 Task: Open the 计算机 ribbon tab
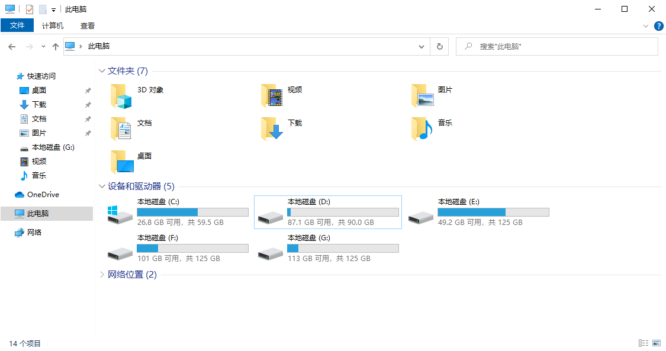[53, 26]
